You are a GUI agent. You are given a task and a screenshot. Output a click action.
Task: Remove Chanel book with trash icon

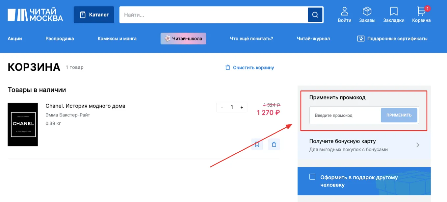(x=274, y=144)
